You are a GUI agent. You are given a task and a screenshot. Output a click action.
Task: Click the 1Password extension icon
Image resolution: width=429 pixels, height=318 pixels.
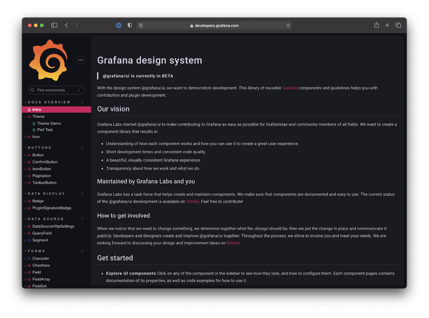tap(118, 25)
